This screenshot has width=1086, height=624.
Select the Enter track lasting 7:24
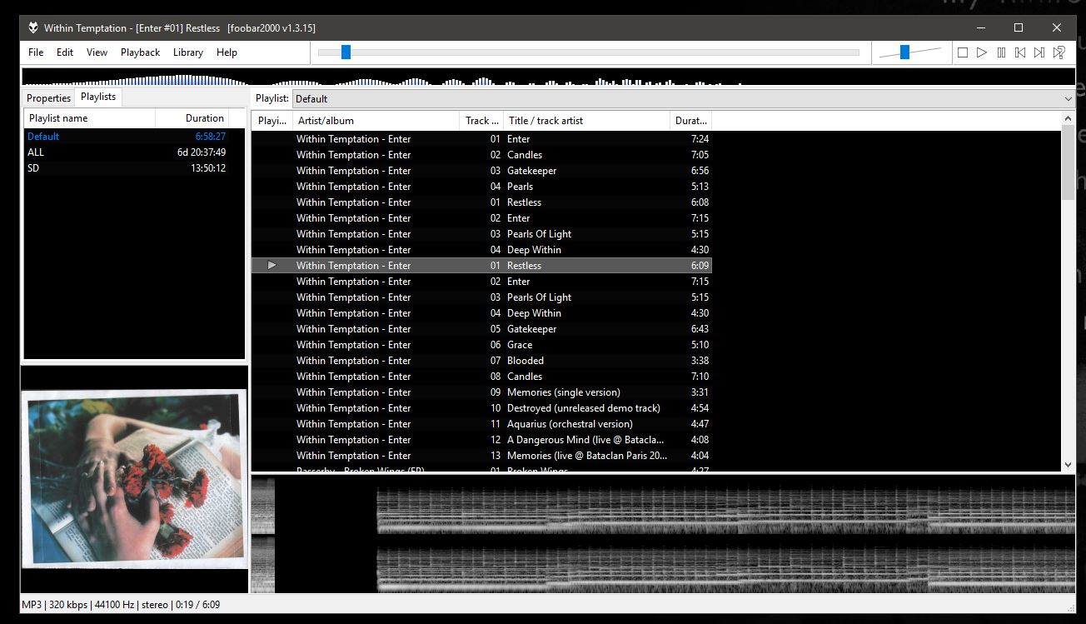tap(481, 139)
